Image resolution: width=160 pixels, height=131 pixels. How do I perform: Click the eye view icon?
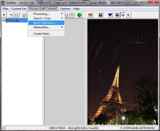pyautogui.click(x=117, y=15)
